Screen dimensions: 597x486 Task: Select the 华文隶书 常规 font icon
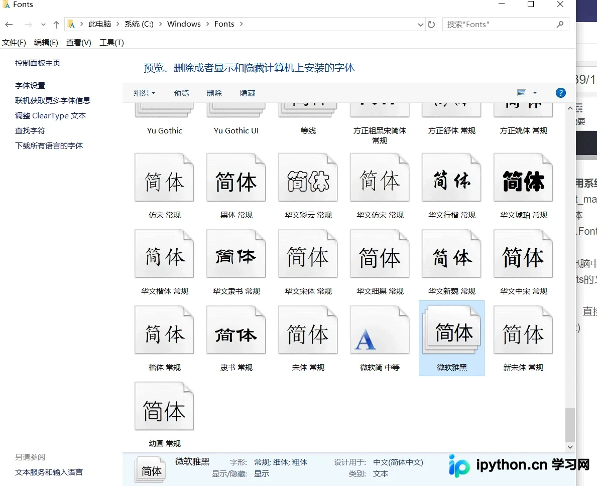236,253
